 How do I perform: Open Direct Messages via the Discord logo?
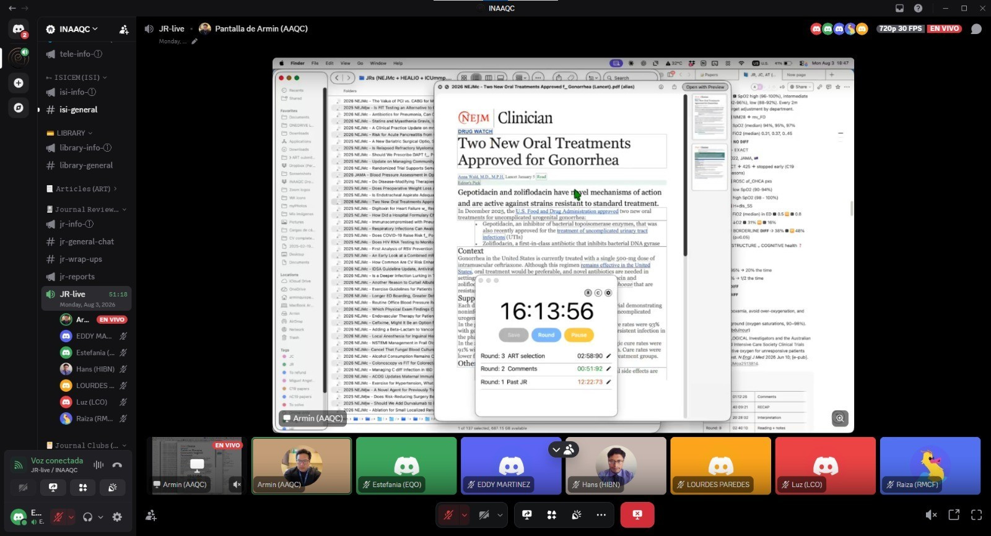tap(19, 29)
